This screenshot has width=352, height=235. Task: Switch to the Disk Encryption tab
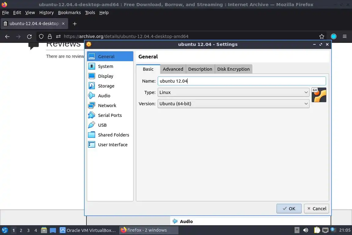(233, 69)
